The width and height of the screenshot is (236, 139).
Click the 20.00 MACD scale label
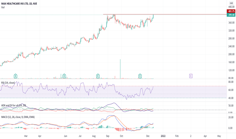[231, 117]
